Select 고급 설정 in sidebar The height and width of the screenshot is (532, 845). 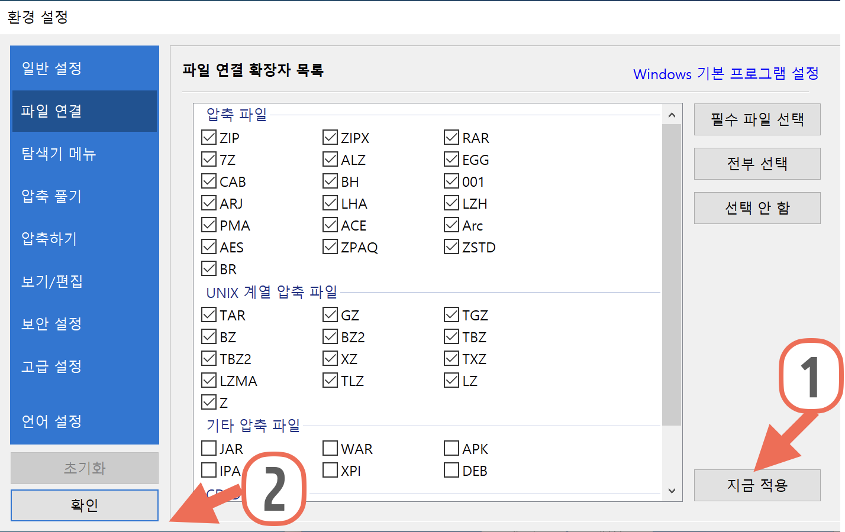point(85,366)
